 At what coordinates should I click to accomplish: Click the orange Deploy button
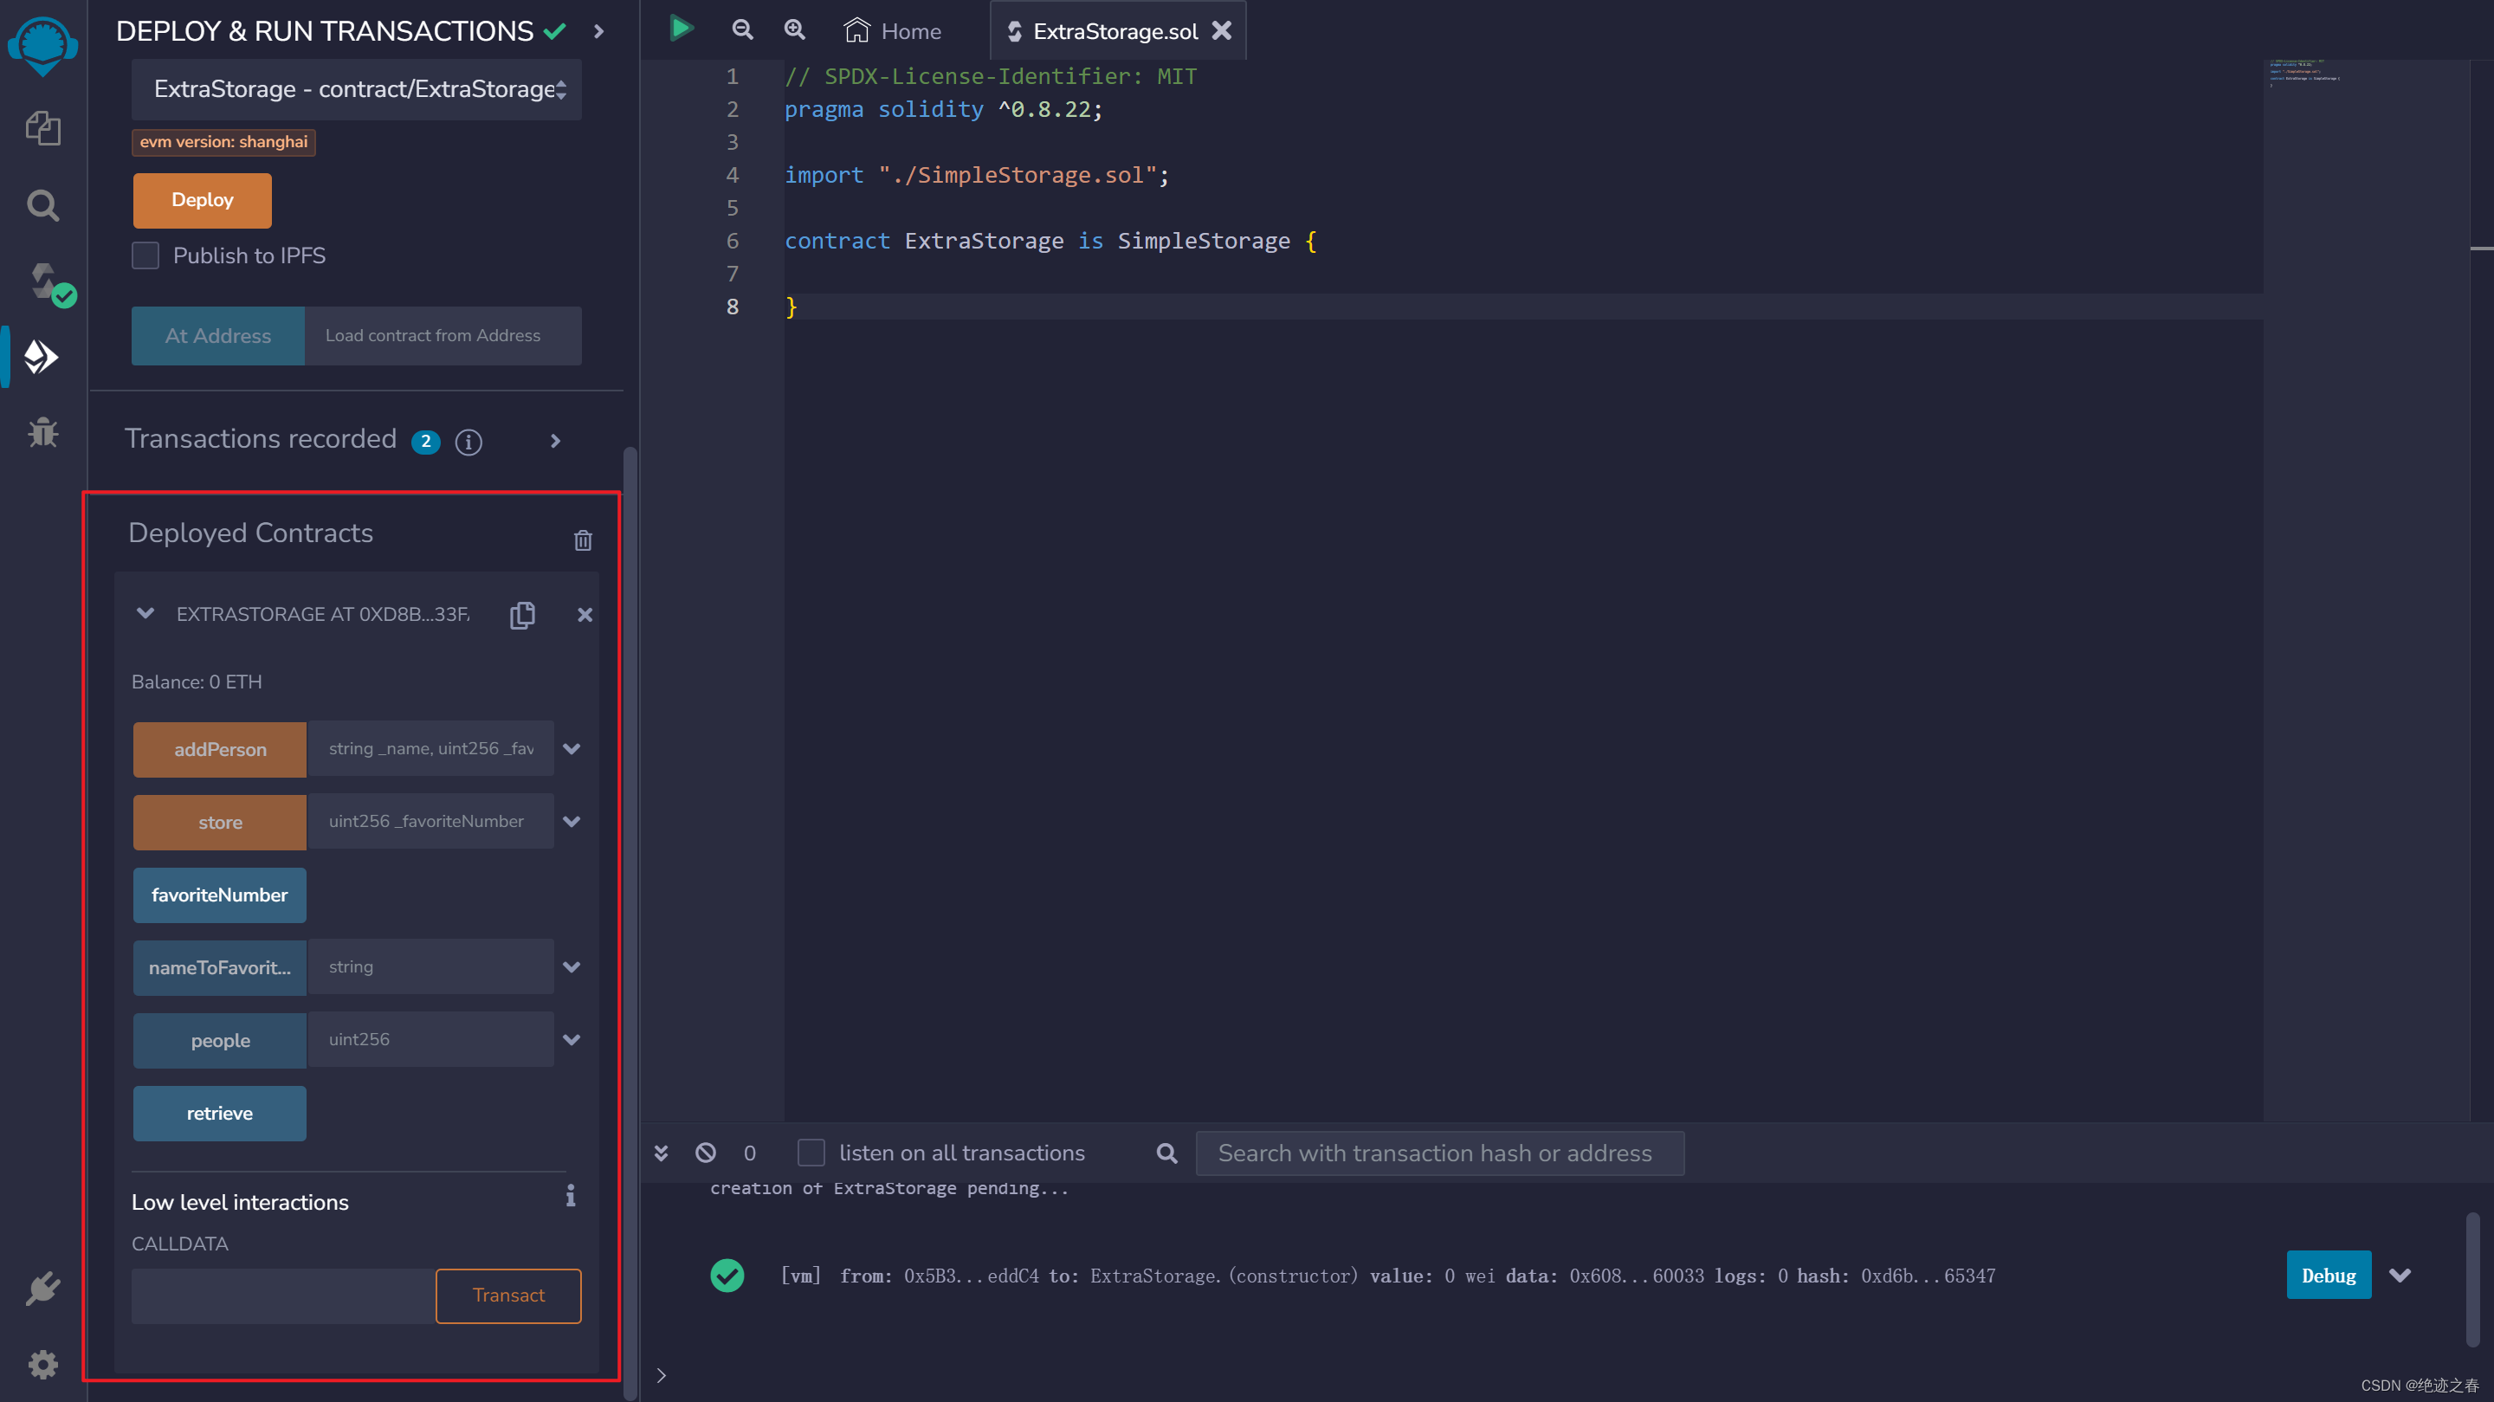203,200
